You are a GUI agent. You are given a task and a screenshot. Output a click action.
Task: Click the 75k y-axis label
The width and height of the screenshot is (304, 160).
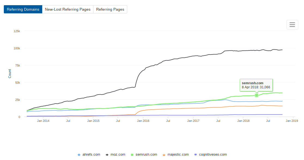[x=18, y=65]
